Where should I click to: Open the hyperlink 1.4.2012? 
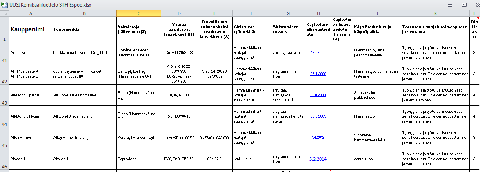click(318, 137)
